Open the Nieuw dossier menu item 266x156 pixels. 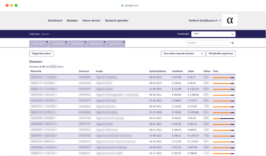click(91, 20)
